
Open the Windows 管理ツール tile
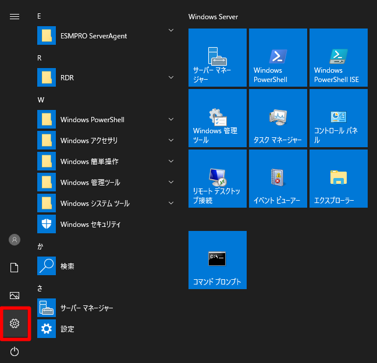[218, 118]
